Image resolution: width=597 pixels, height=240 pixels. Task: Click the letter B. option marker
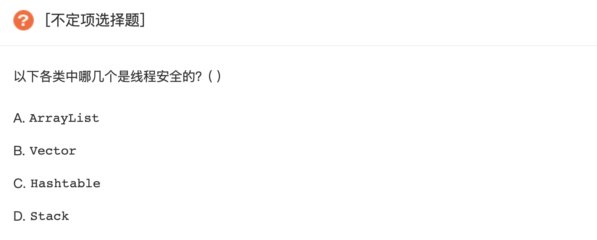click(19, 151)
